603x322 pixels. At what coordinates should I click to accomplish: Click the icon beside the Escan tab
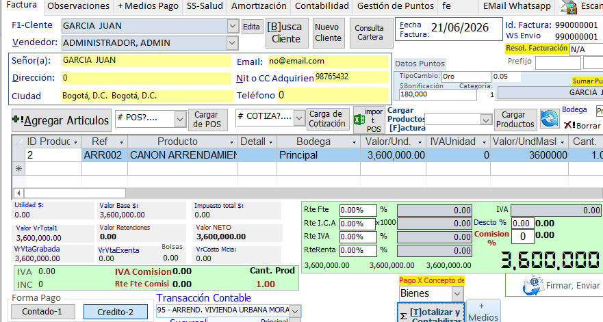(569, 7)
